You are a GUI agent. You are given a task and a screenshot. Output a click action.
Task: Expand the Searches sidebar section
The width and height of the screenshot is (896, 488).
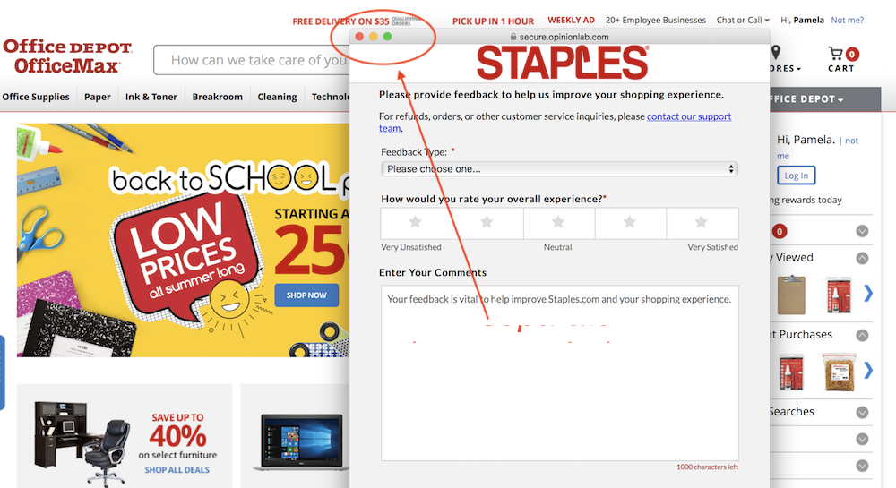click(x=862, y=412)
